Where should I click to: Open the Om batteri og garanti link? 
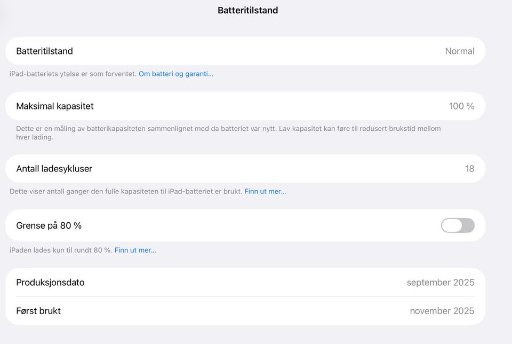175,74
